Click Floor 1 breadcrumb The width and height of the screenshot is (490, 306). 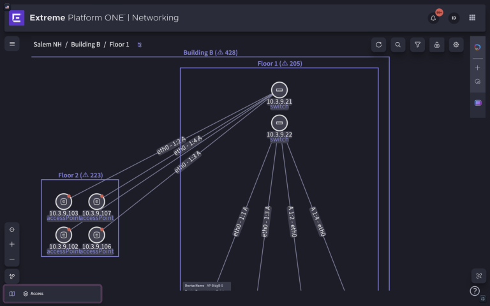coord(119,45)
